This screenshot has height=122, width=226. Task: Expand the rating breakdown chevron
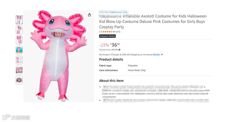tap(114, 32)
